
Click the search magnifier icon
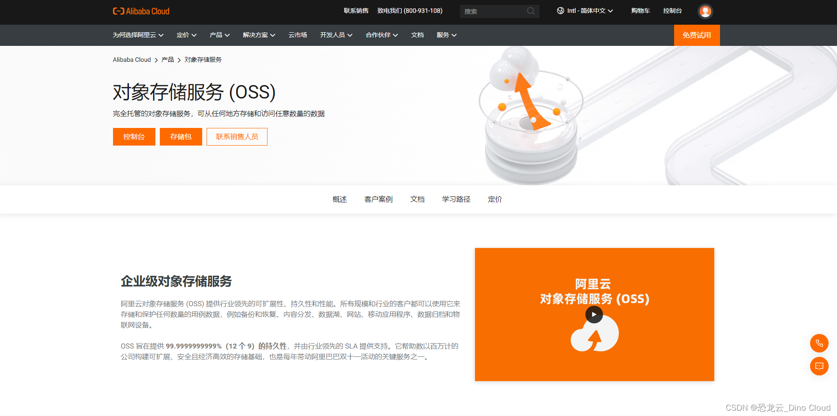(531, 11)
